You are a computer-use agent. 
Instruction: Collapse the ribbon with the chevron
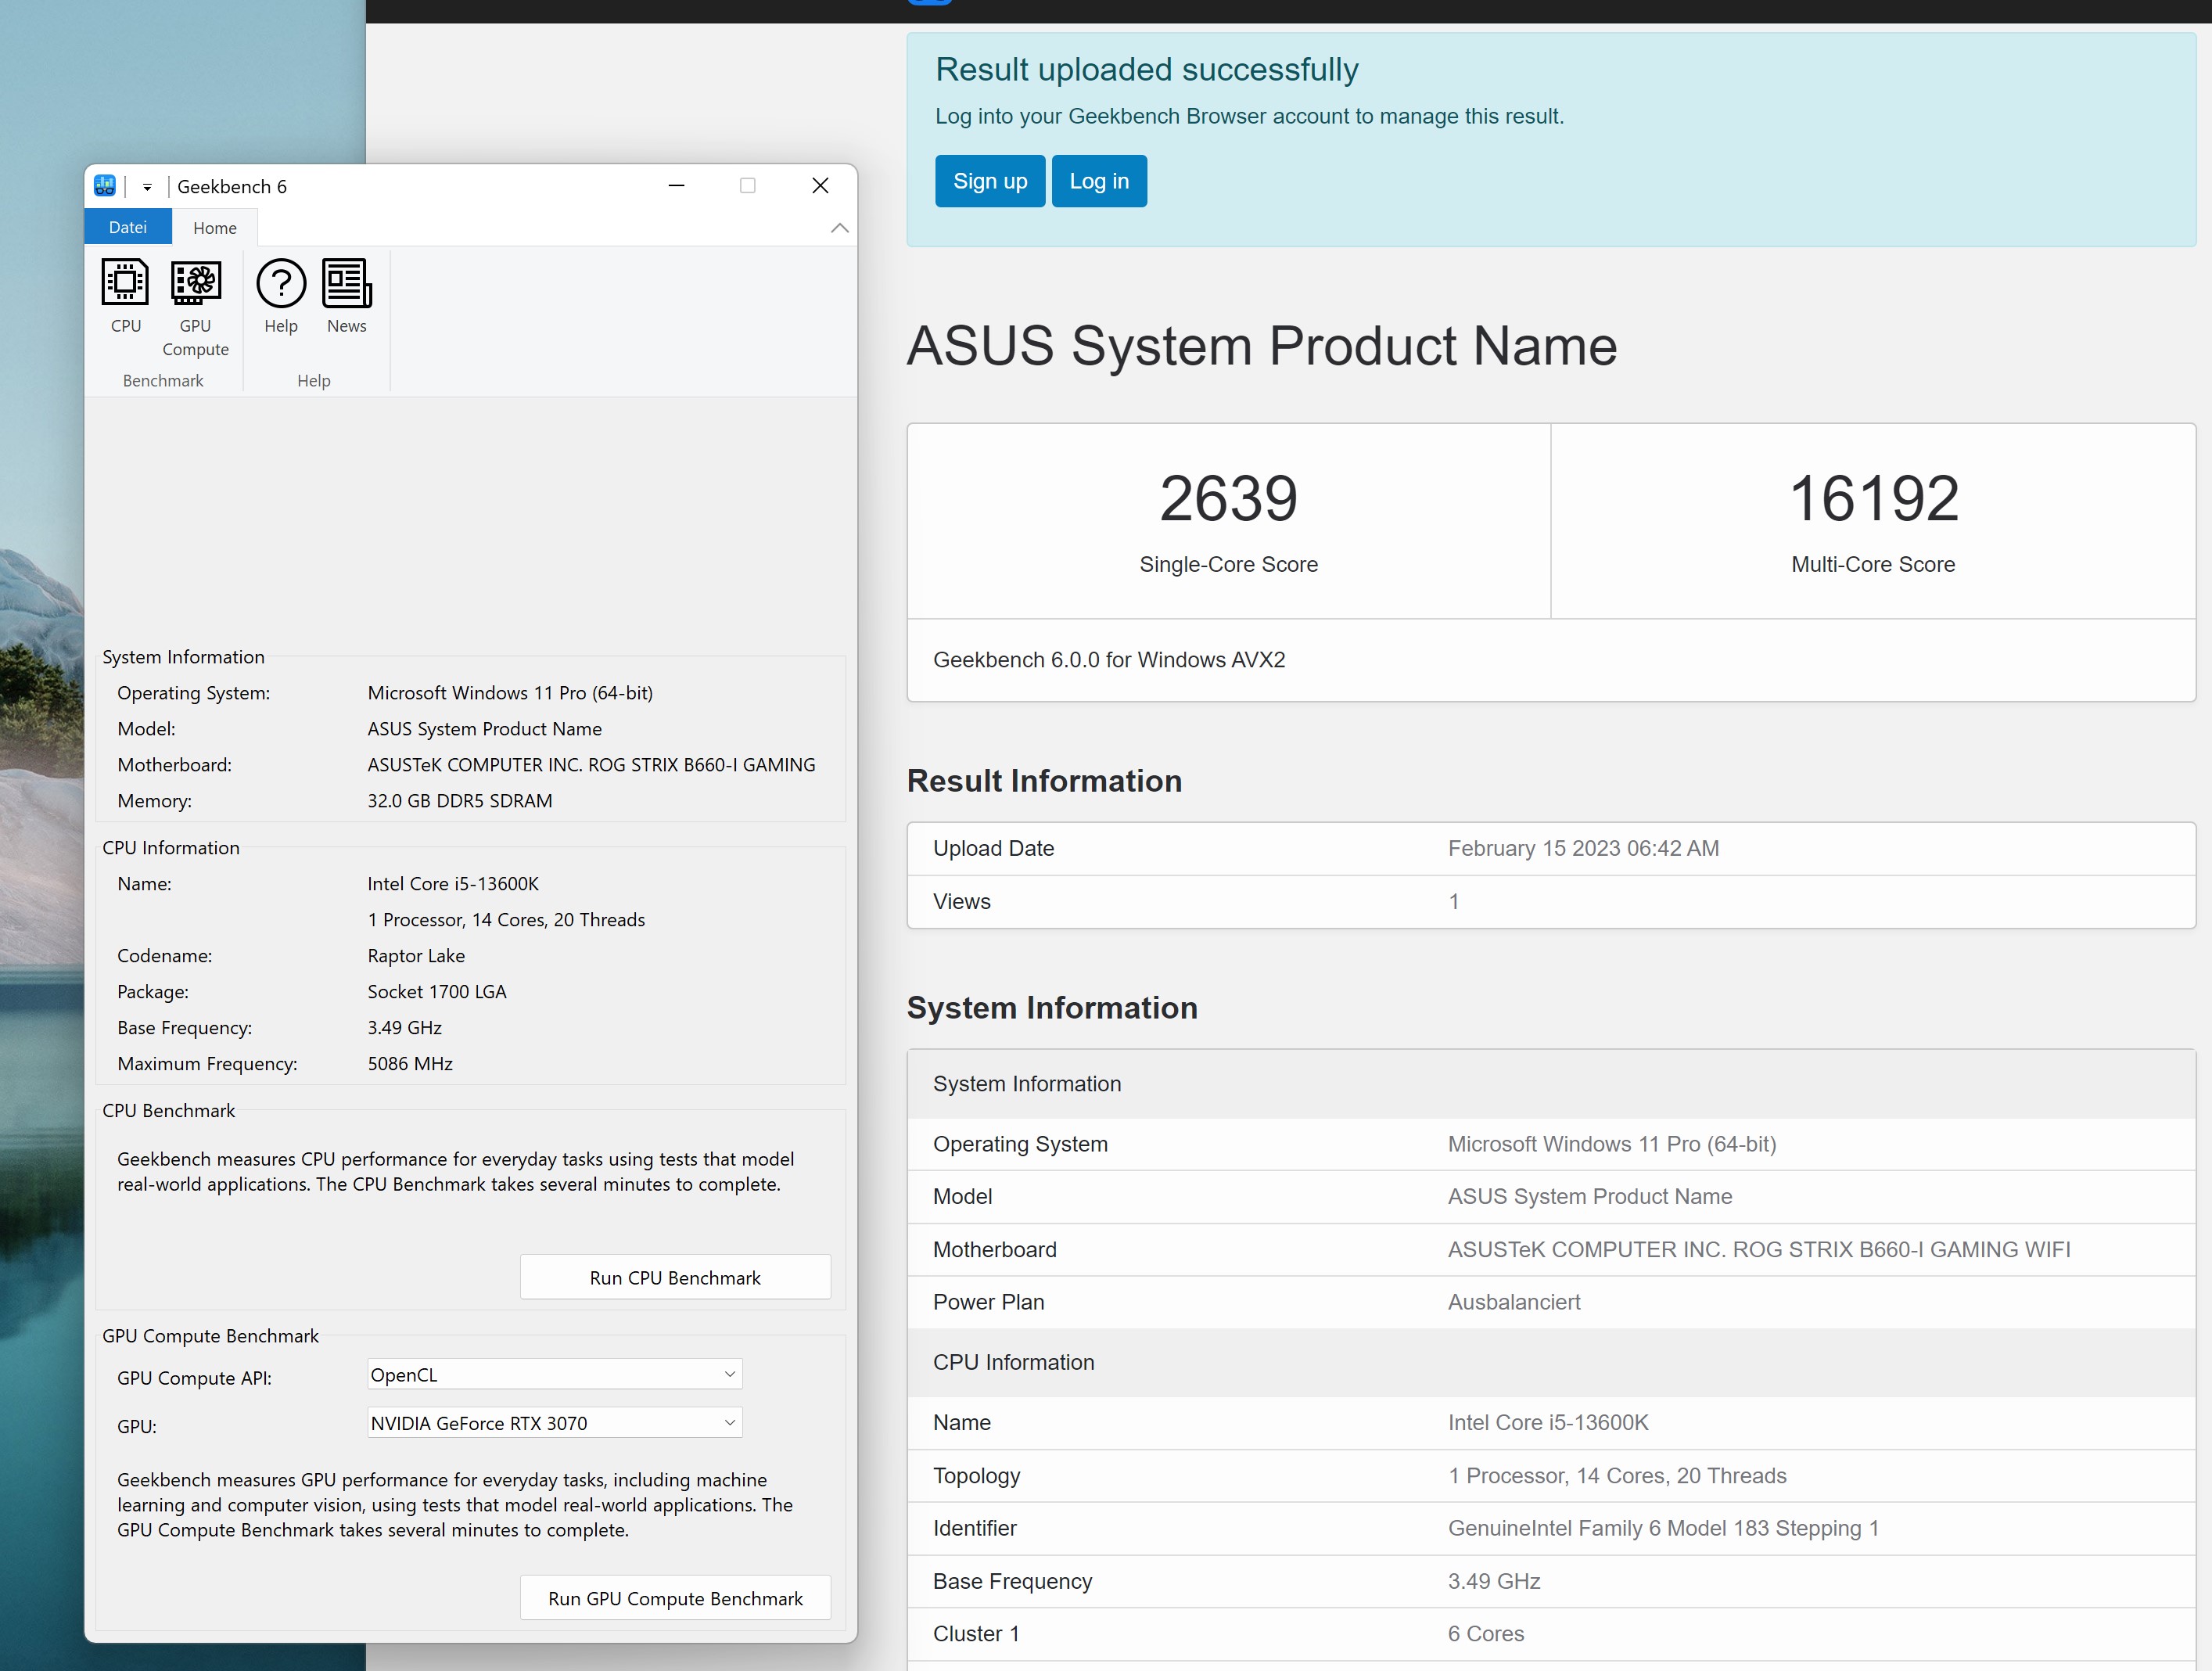coord(839,228)
